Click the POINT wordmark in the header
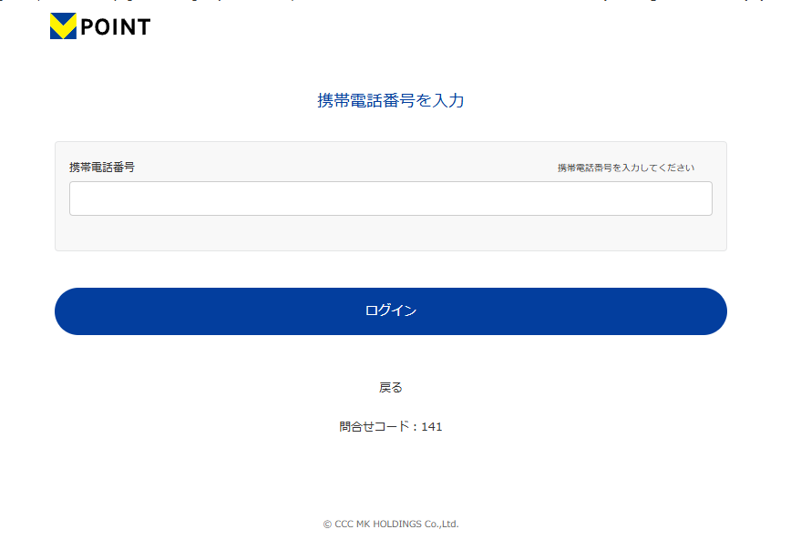Image resolution: width=801 pixels, height=560 pixels. click(x=115, y=27)
